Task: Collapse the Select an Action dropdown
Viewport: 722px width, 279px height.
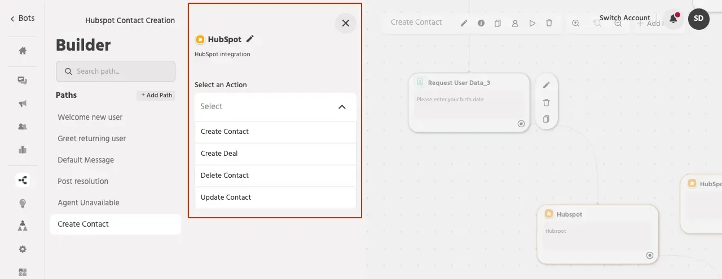Action: tap(342, 107)
